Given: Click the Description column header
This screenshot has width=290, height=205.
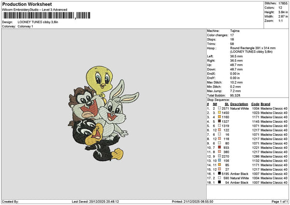Looking at the screenshot, I should [x=239, y=104].
